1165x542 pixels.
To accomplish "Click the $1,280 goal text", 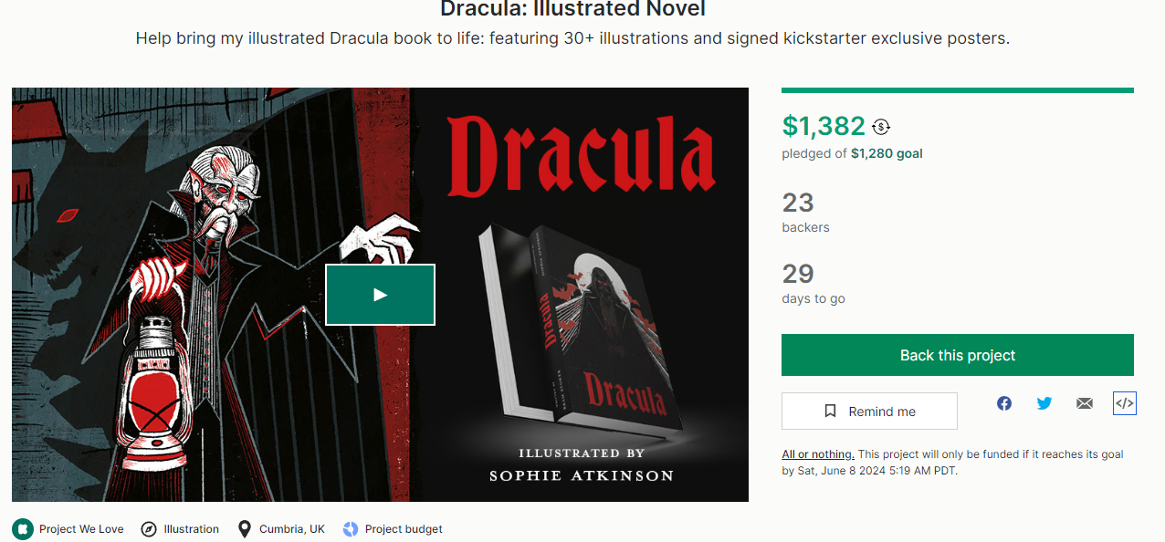I will pos(887,154).
